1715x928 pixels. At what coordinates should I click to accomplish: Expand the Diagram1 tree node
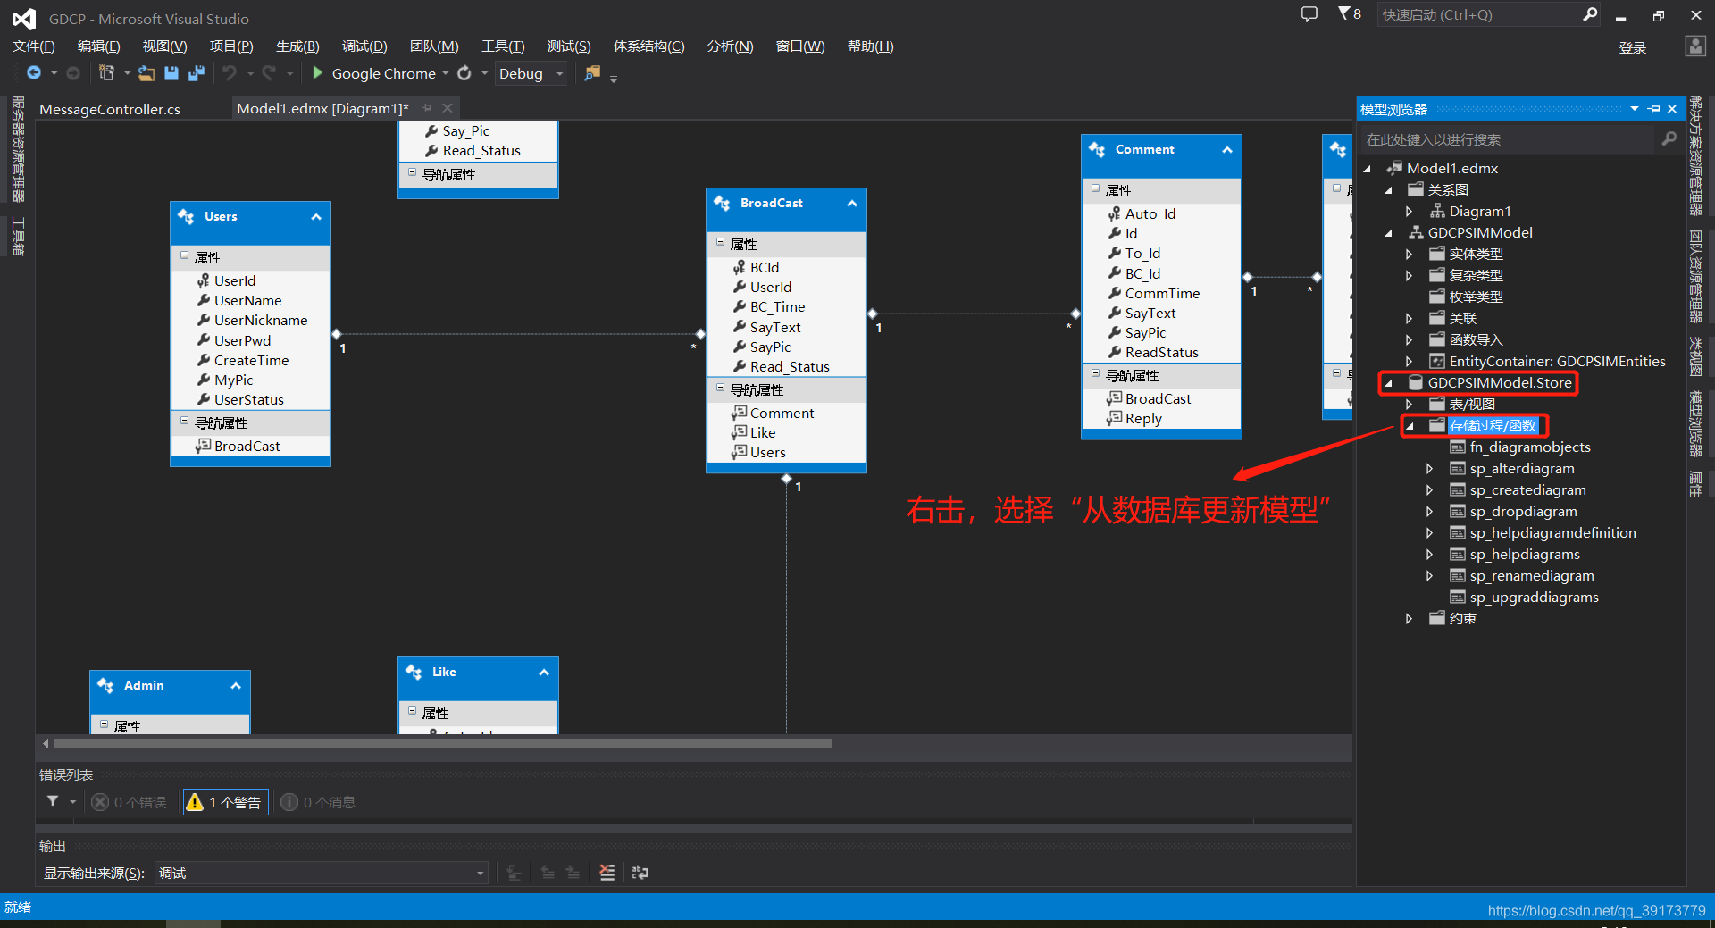pos(1409,211)
